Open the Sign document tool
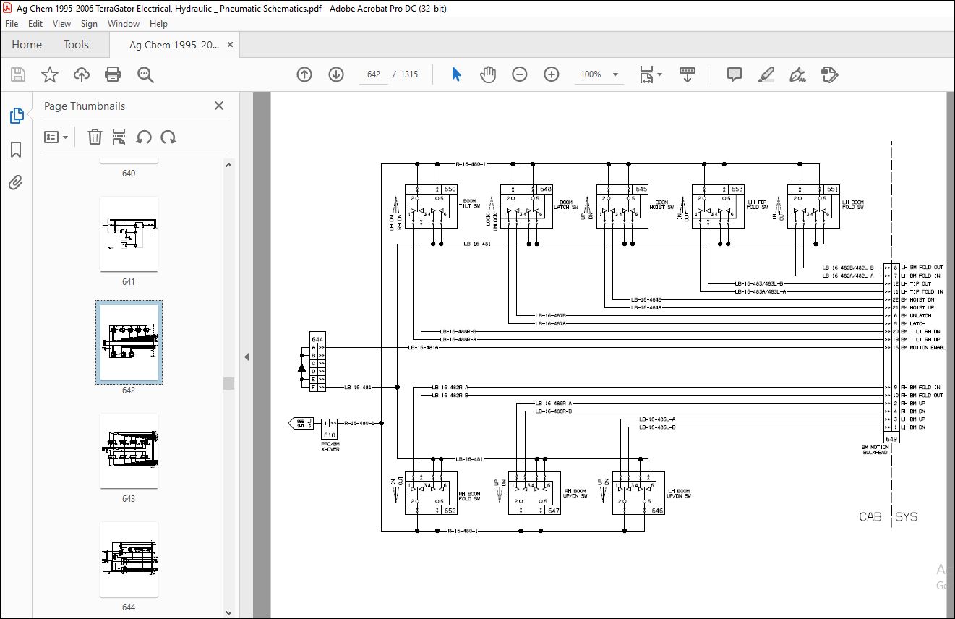Image resolution: width=955 pixels, height=619 pixels. tap(798, 74)
